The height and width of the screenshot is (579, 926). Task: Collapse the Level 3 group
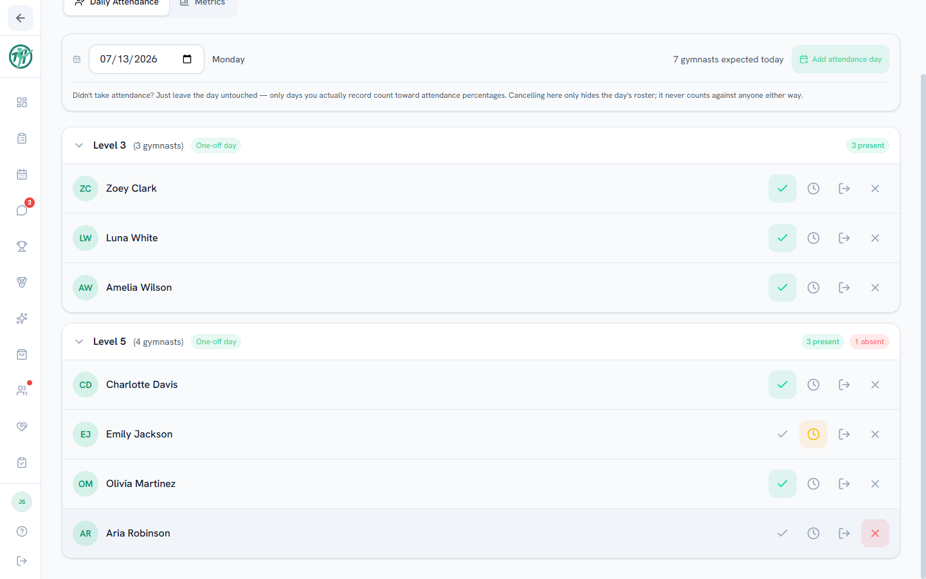(79, 145)
